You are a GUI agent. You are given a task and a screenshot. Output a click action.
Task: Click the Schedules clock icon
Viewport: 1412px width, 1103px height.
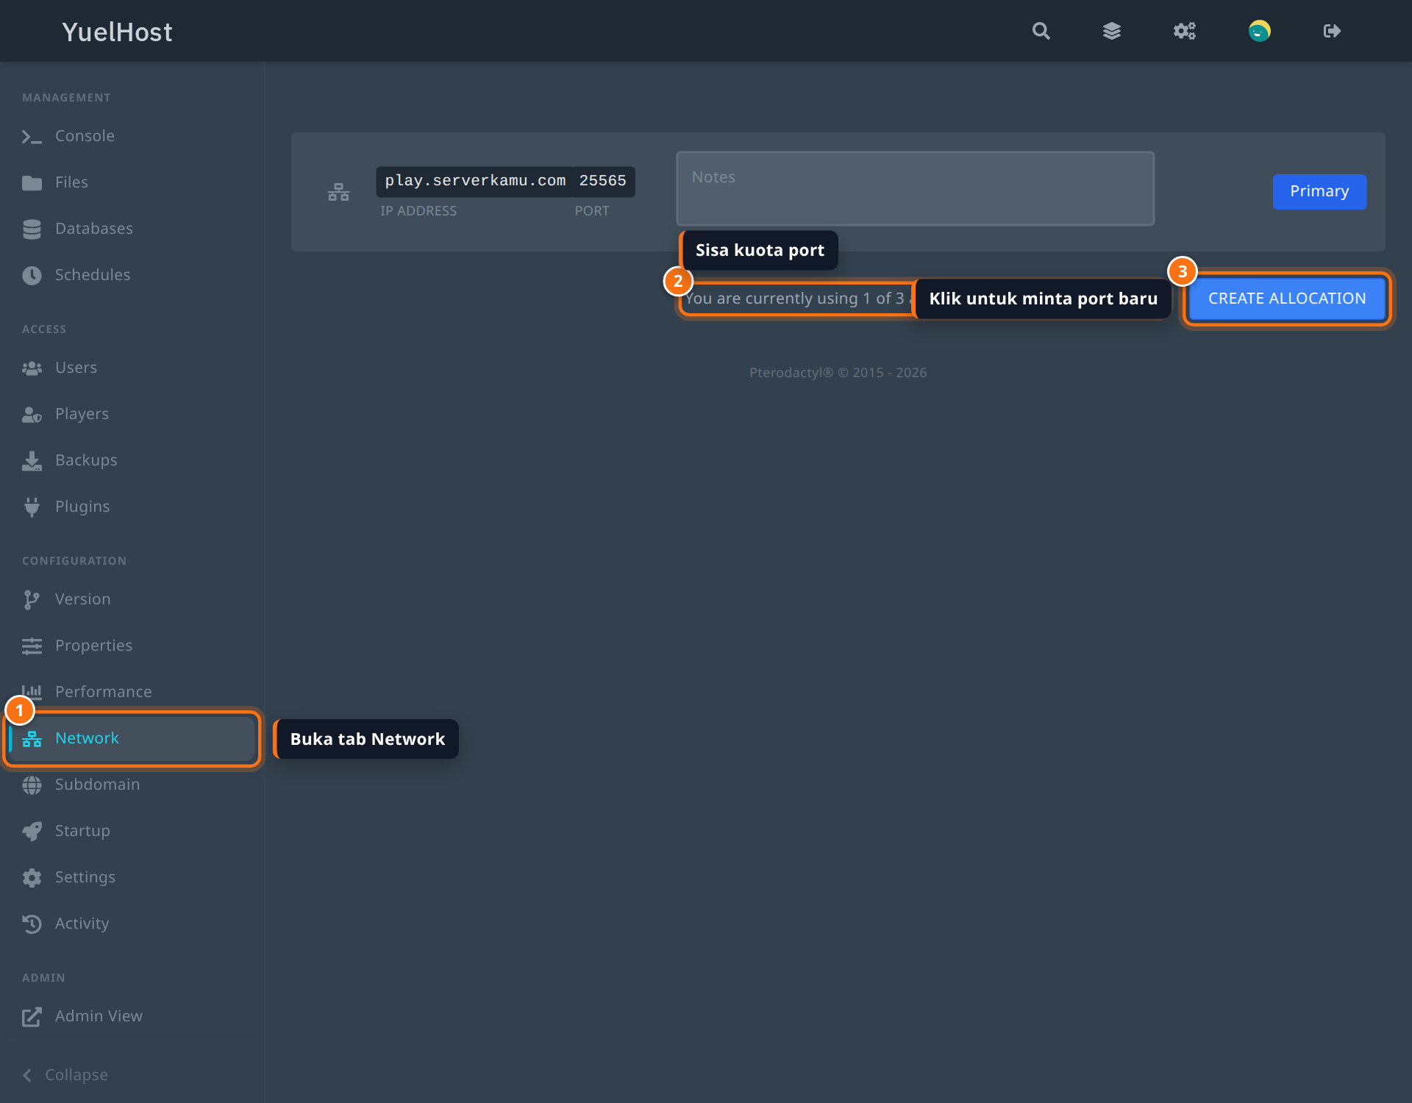click(x=32, y=276)
